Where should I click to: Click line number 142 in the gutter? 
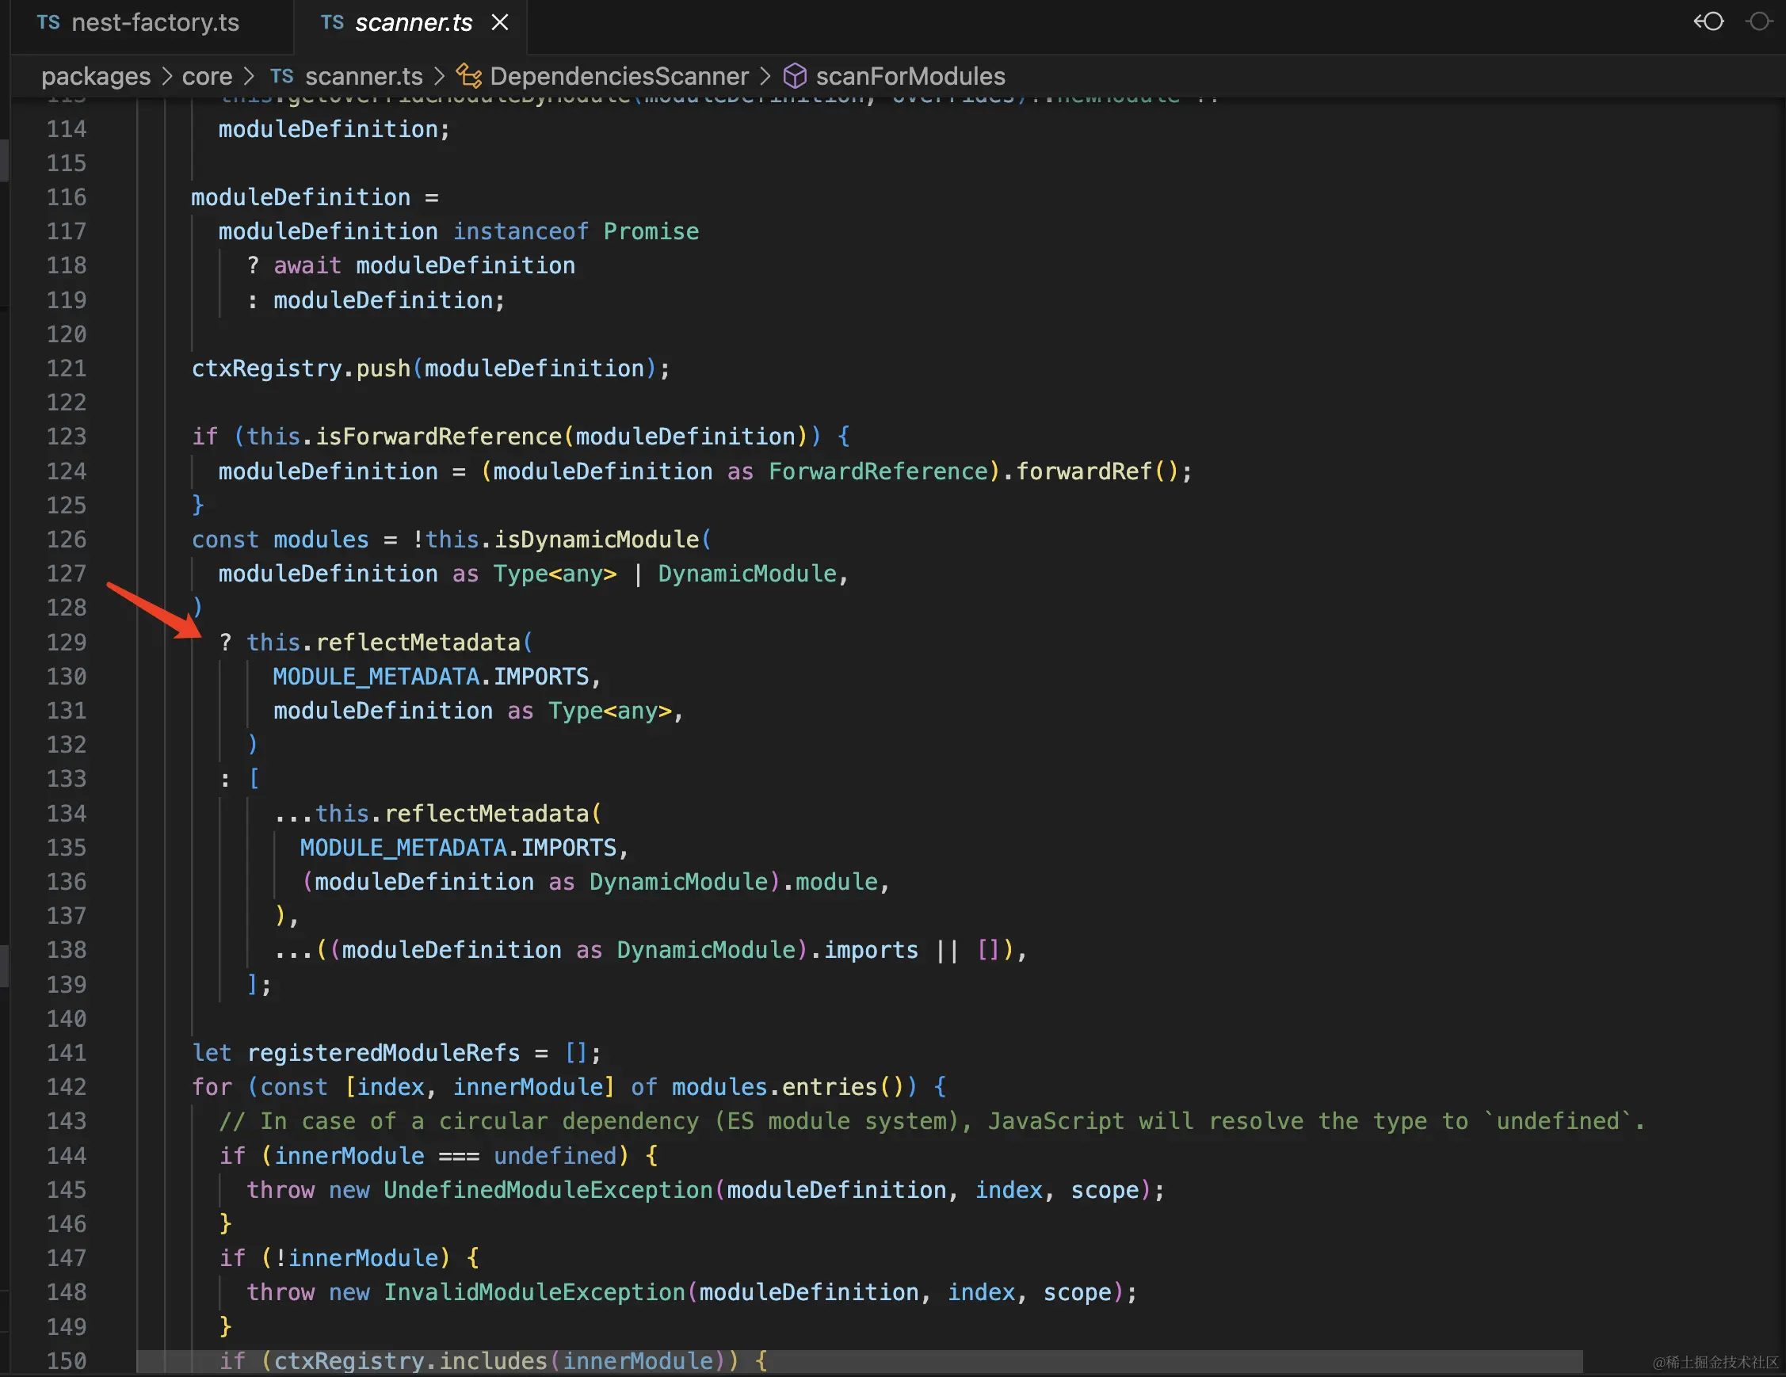click(x=67, y=1087)
